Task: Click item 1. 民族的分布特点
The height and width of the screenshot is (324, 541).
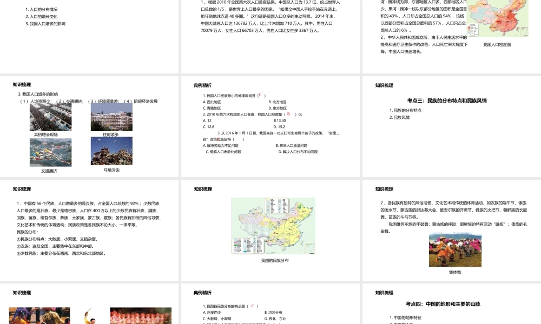Action: tap(405, 111)
